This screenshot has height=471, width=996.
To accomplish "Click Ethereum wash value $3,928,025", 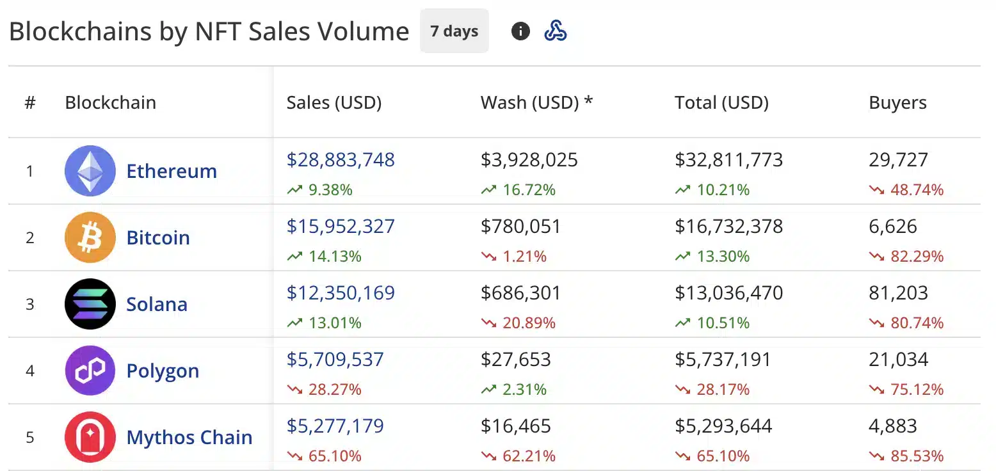I will coord(529,159).
